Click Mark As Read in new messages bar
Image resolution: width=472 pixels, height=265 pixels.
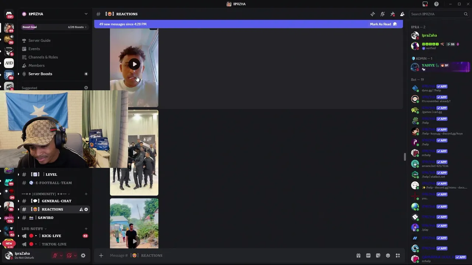click(383, 24)
